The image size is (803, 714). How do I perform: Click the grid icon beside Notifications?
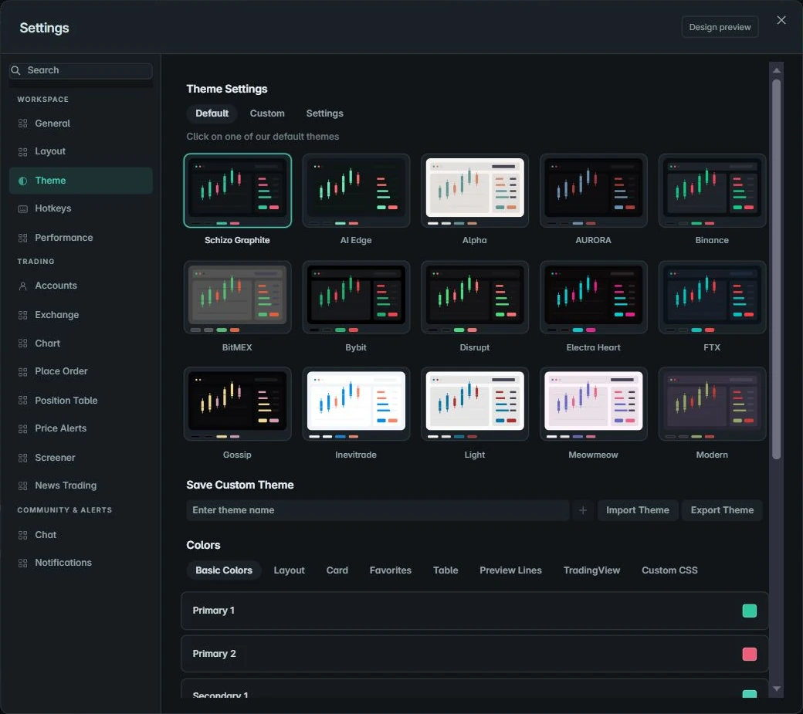[x=22, y=563]
